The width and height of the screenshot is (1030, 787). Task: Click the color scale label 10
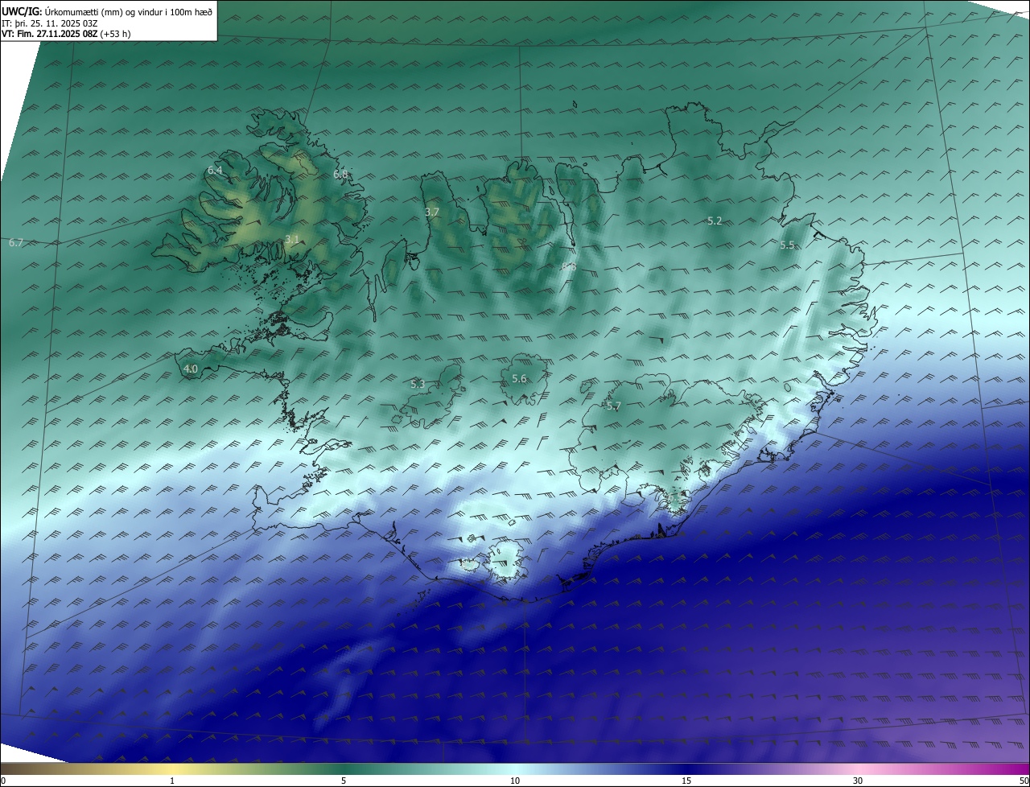515,781
